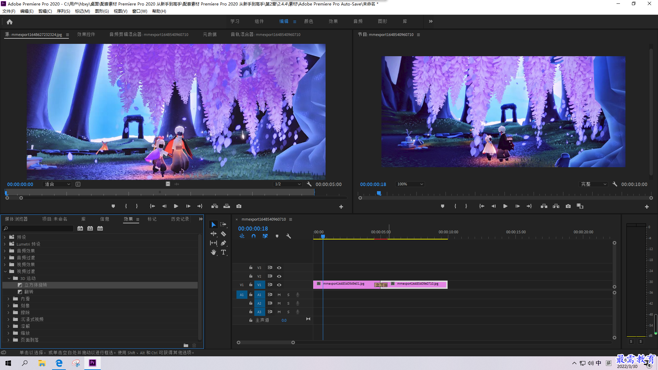Select the Track Select Forward tool

point(223,225)
